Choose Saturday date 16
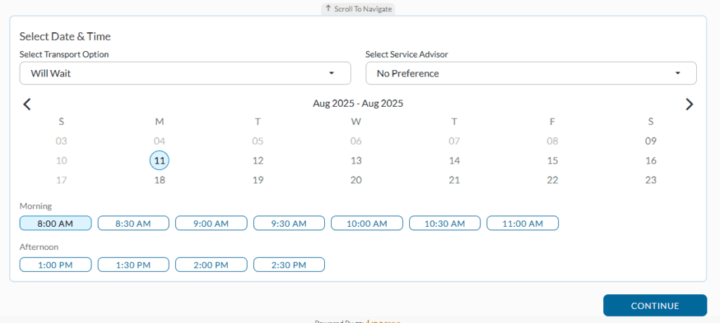The image size is (720, 323). pos(650,161)
